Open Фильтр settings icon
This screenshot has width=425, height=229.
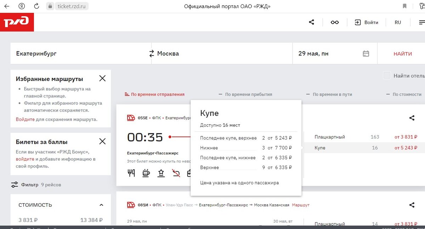[x=15, y=184]
